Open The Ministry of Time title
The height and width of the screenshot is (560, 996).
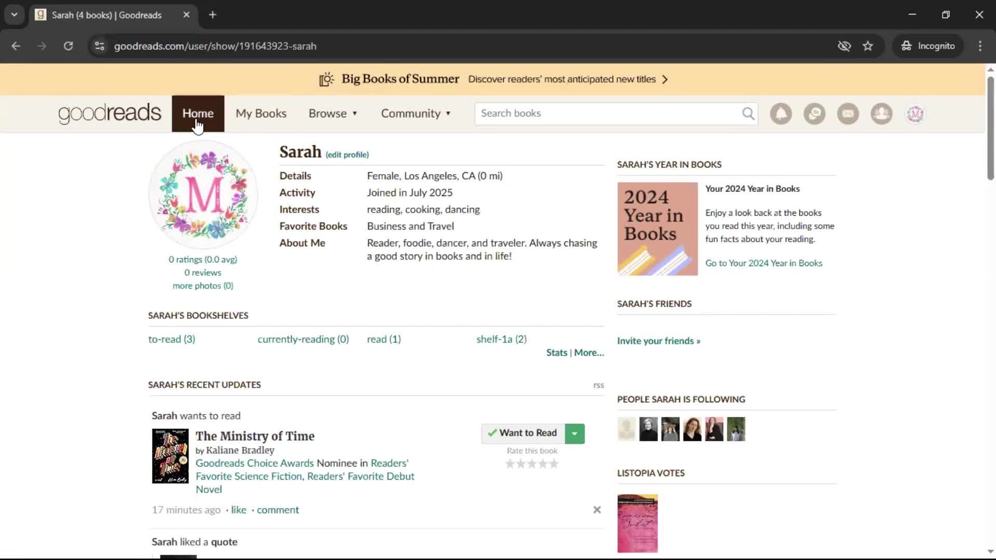click(x=255, y=436)
